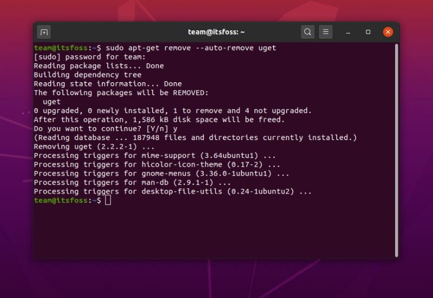Open a new terminal tab
This screenshot has width=433, height=298.
pyautogui.click(x=44, y=32)
